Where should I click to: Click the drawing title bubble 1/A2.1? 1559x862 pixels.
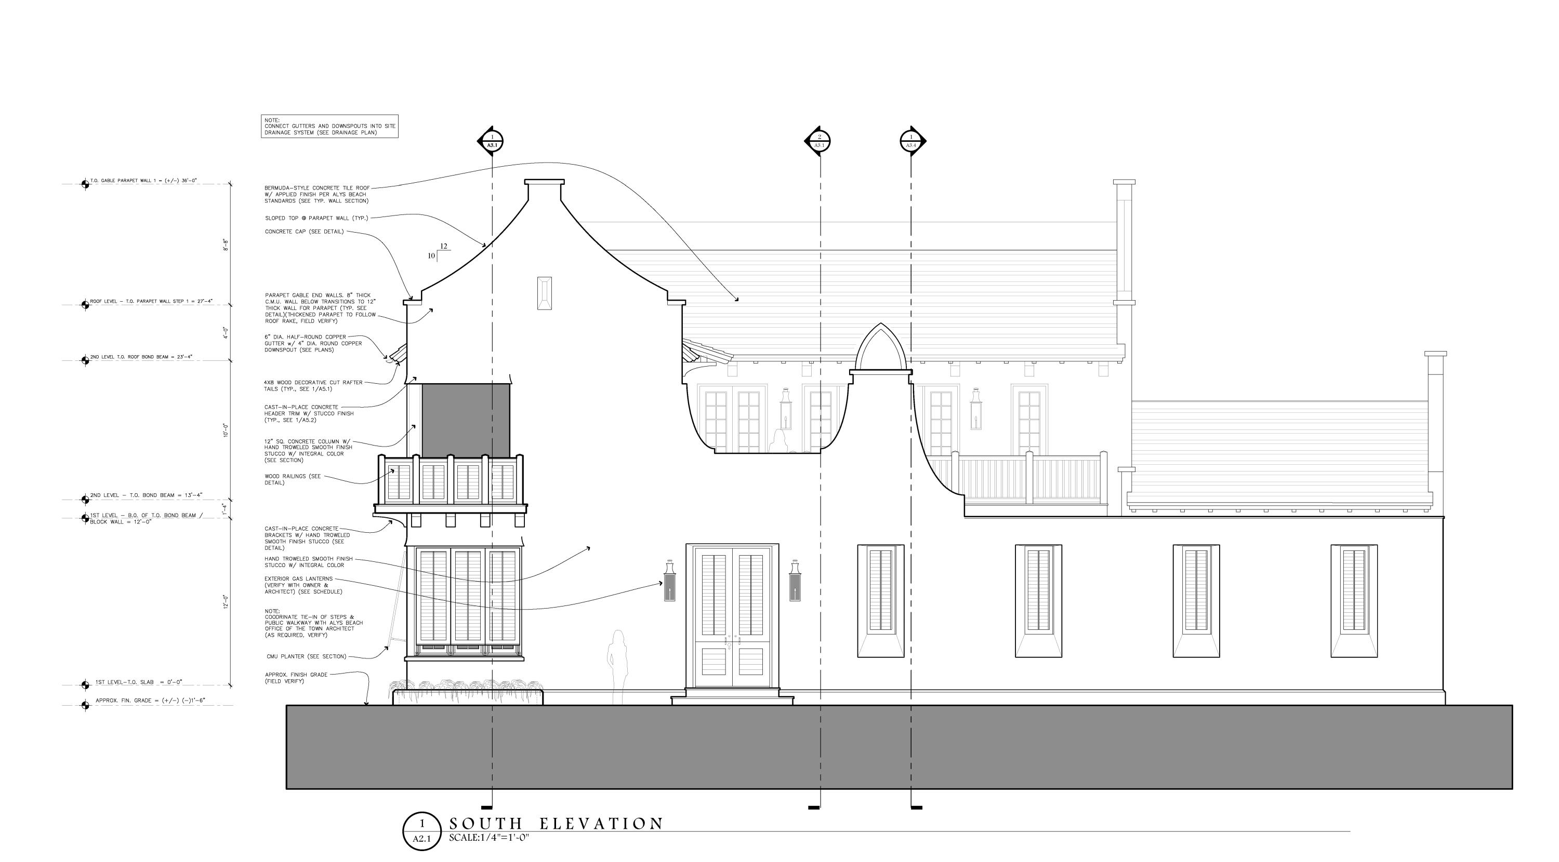(x=421, y=831)
